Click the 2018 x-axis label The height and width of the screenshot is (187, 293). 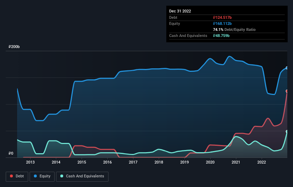click(x=159, y=162)
